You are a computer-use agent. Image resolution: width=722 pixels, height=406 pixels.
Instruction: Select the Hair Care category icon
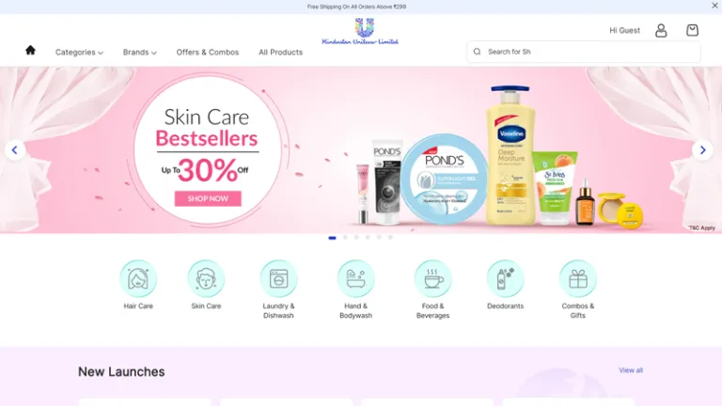click(138, 278)
